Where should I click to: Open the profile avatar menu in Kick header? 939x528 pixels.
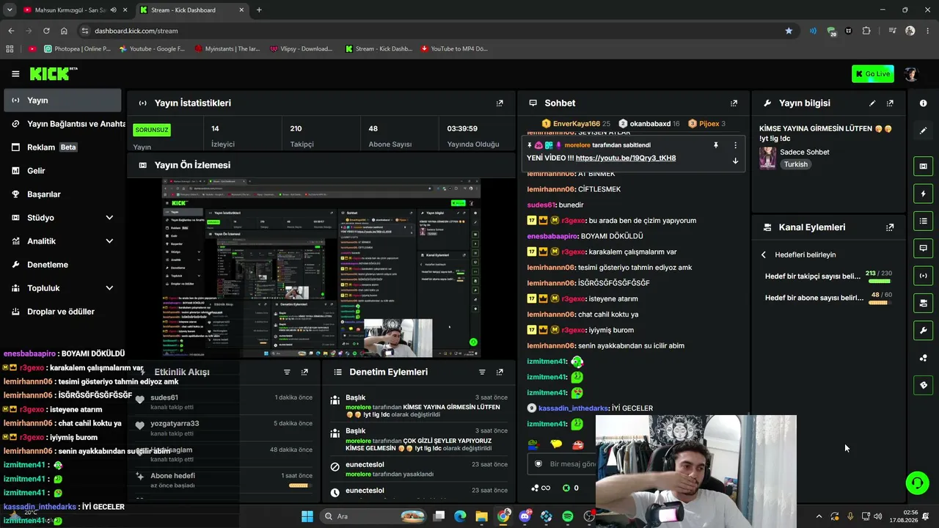point(911,74)
